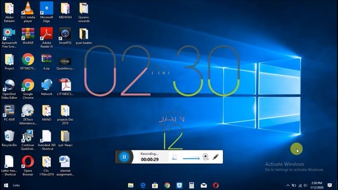Launch Opera Browser desktop shortcut
This screenshot has height=190, width=338.
coord(28,166)
